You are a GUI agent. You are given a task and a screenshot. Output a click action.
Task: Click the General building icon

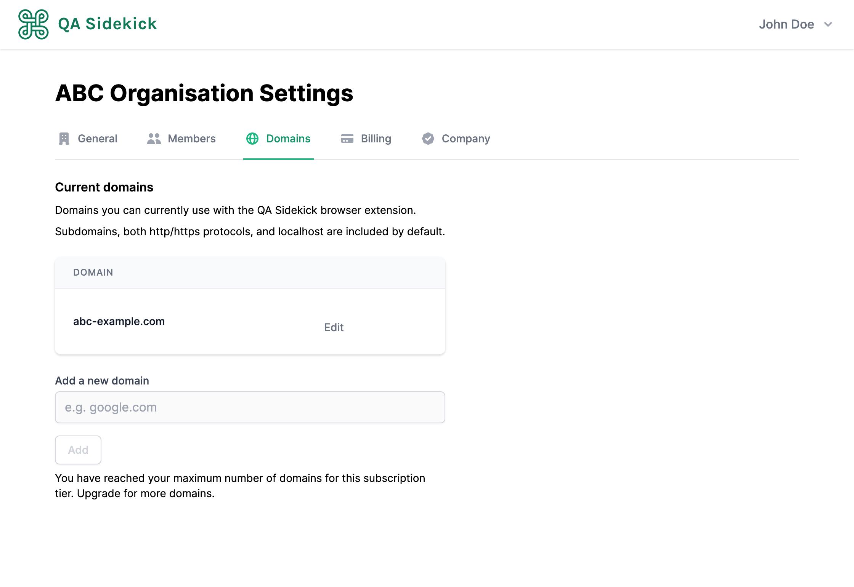click(64, 139)
